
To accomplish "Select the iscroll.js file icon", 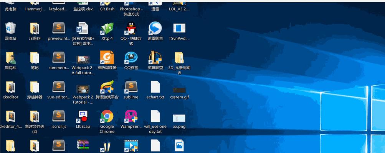I will 59,116.
